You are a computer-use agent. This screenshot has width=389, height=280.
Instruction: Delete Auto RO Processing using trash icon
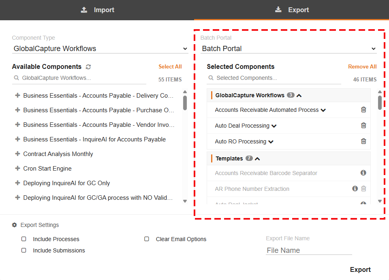(363, 141)
